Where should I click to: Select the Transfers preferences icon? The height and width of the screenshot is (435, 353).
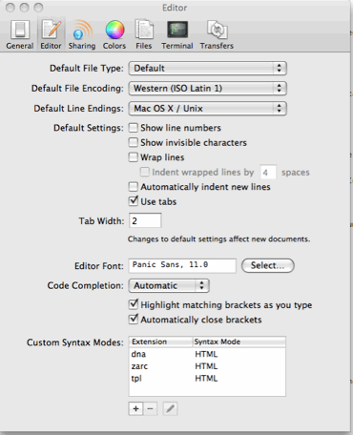tap(217, 34)
